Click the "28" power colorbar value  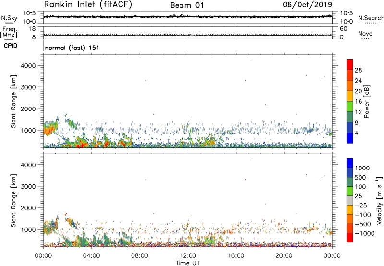pos(358,70)
